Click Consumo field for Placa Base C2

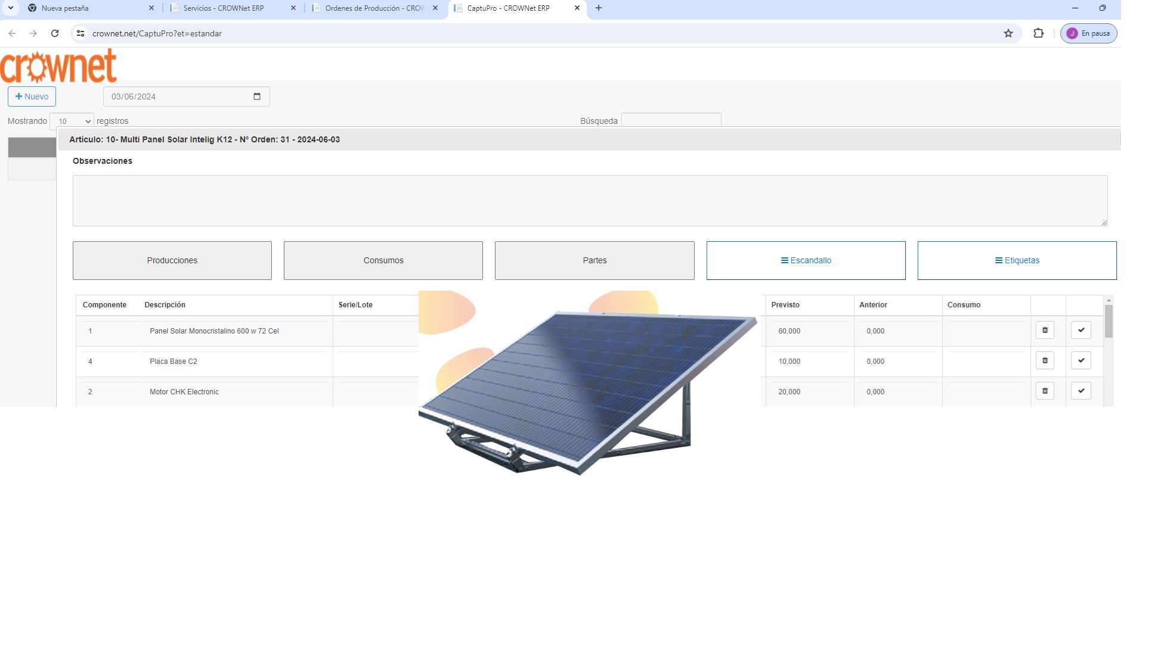[986, 361]
